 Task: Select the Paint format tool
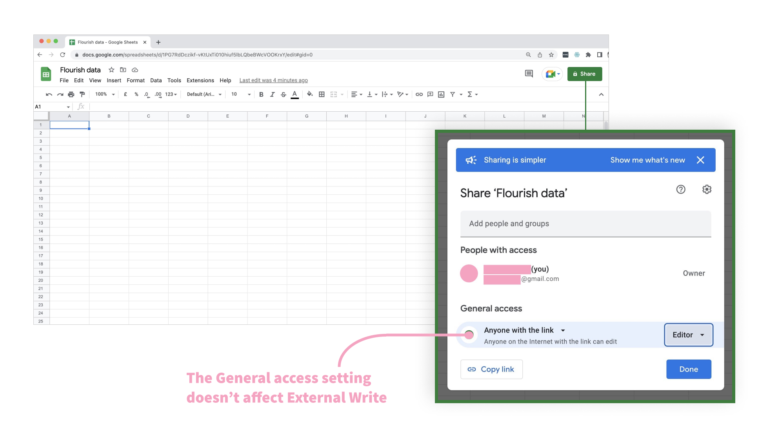pos(82,94)
